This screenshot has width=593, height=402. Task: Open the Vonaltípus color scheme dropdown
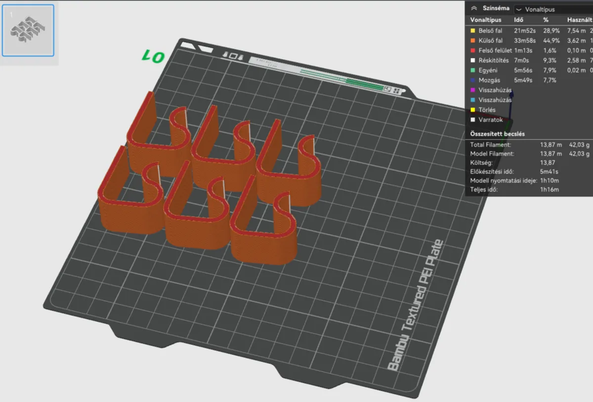(553, 9)
